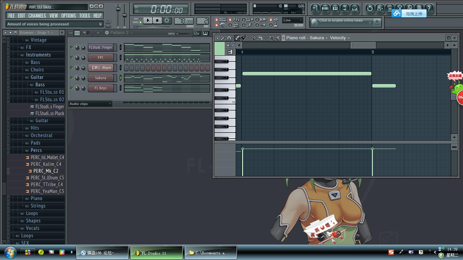
Task: Toggle the FL Keys channel select indicator
Action: click(121, 88)
